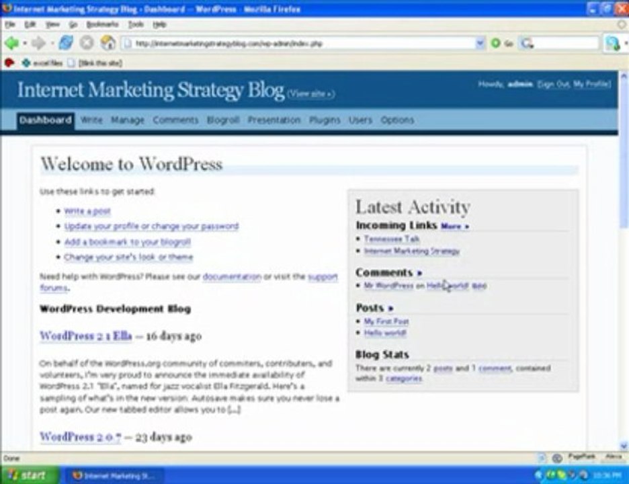Screen dimensions: 629x484
Task: Select the Dashboard tab
Action: tap(46, 120)
